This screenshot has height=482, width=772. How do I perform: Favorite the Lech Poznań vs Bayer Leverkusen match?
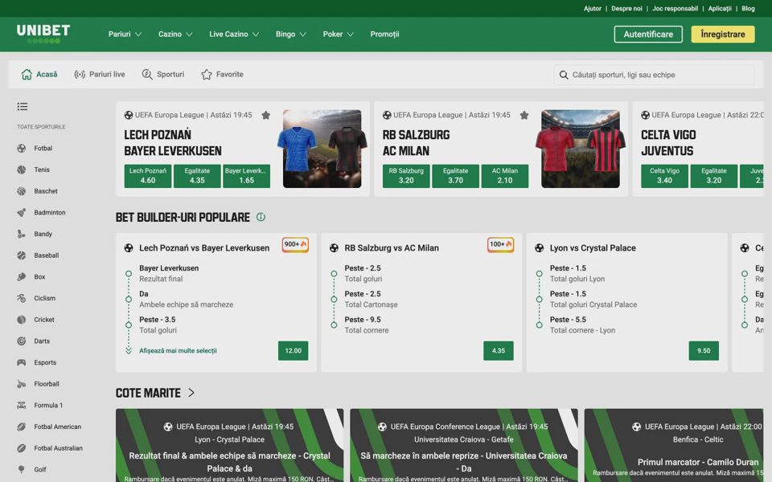pyautogui.click(x=266, y=115)
